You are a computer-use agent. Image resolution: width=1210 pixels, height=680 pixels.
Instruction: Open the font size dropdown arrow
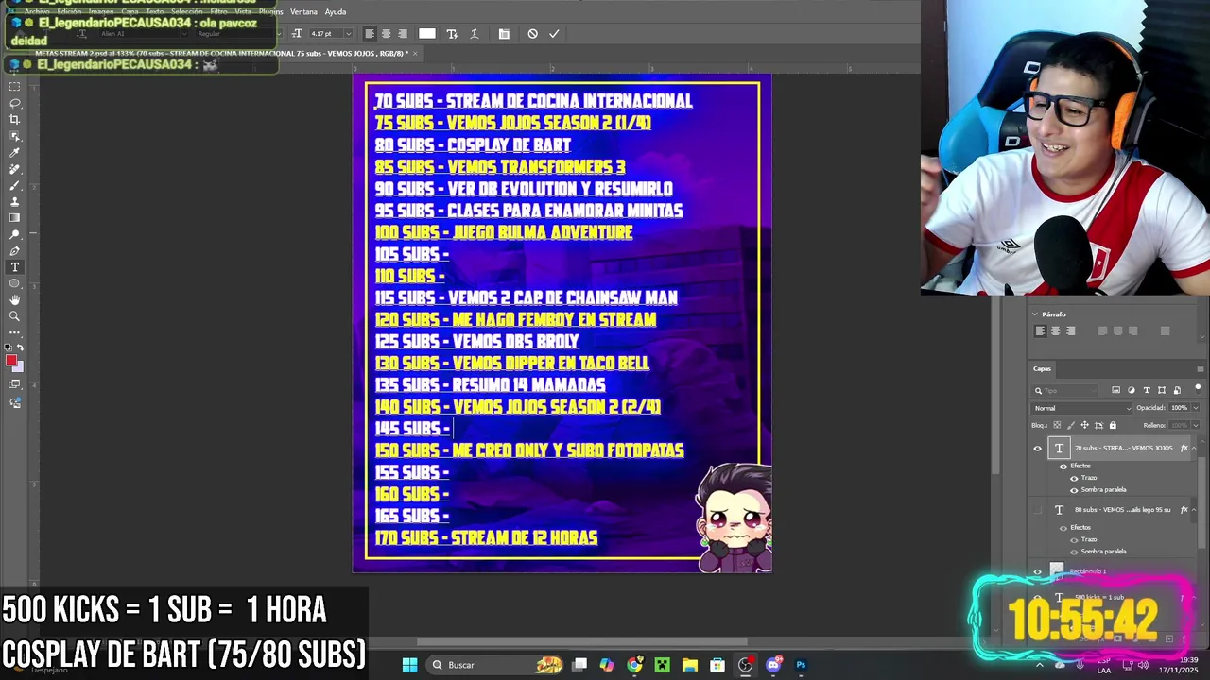point(349,34)
